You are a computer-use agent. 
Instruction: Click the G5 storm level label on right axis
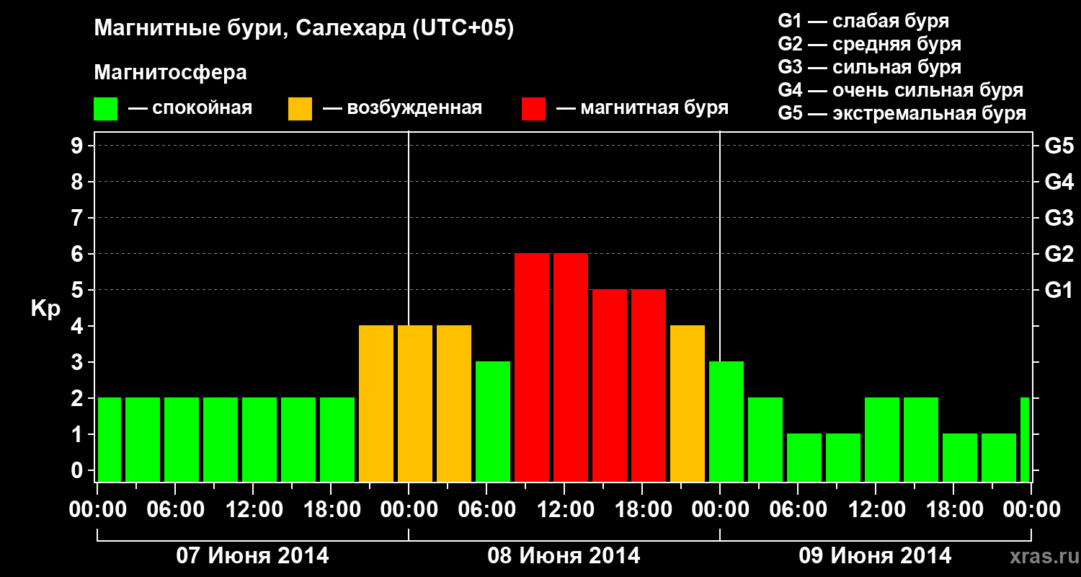point(1059,146)
